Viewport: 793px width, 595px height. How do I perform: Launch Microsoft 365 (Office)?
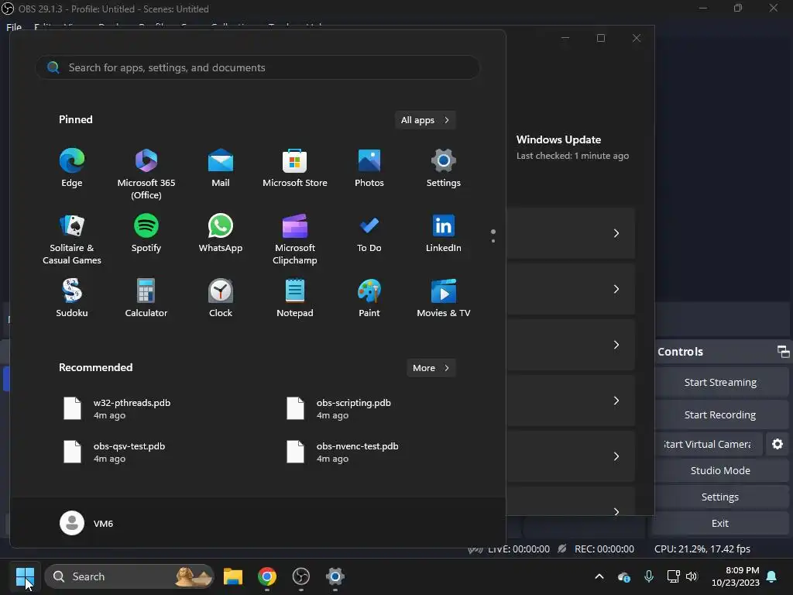pyautogui.click(x=146, y=174)
